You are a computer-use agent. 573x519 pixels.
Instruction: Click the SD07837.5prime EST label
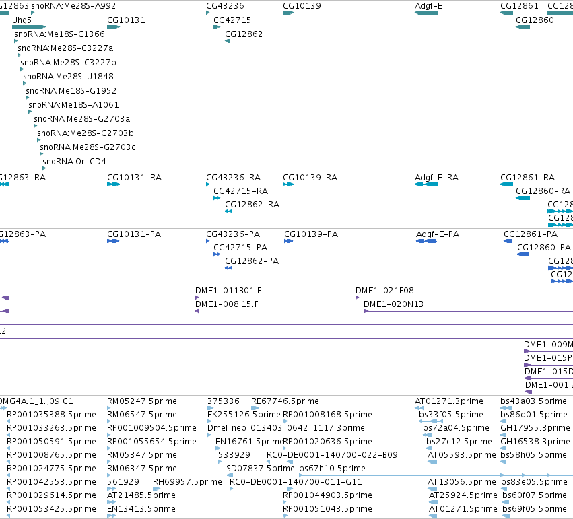point(261,469)
